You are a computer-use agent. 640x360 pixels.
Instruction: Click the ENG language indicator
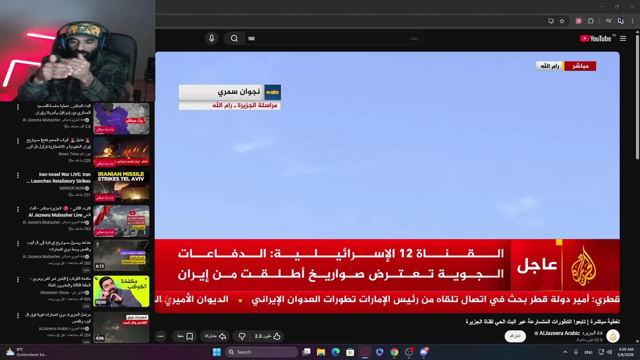click(588, 352)
